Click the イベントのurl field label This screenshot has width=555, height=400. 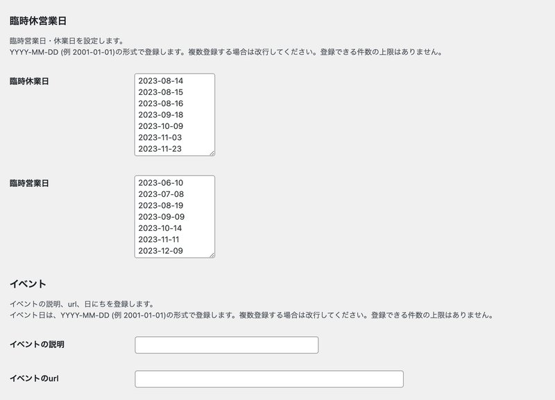[34, 378]
